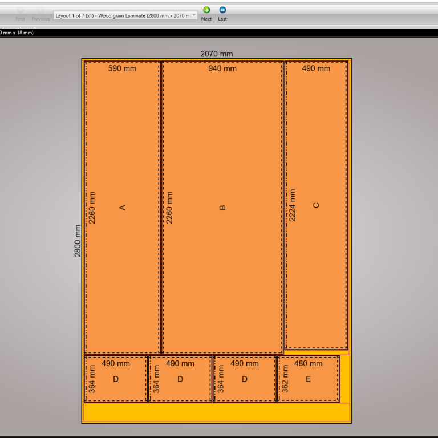This screenshot has height=438, width=438.
Task: Open the layout selector dropdown
Action: pyautogui.click(x=194, y=15)
